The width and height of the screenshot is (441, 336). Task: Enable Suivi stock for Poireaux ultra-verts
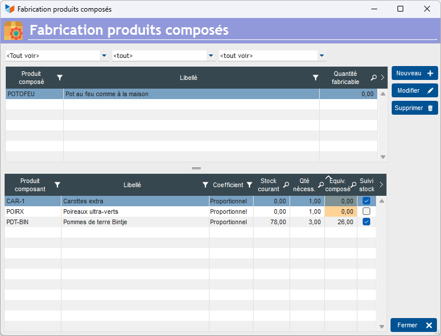(366, 211)
